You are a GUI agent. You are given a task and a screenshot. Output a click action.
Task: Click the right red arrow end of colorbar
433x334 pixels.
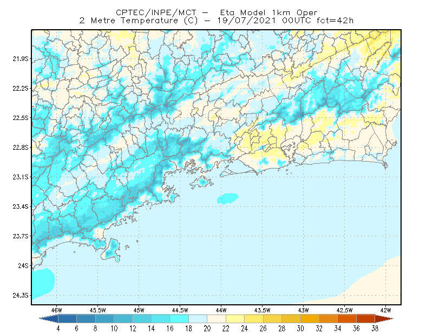coord(384,319)
